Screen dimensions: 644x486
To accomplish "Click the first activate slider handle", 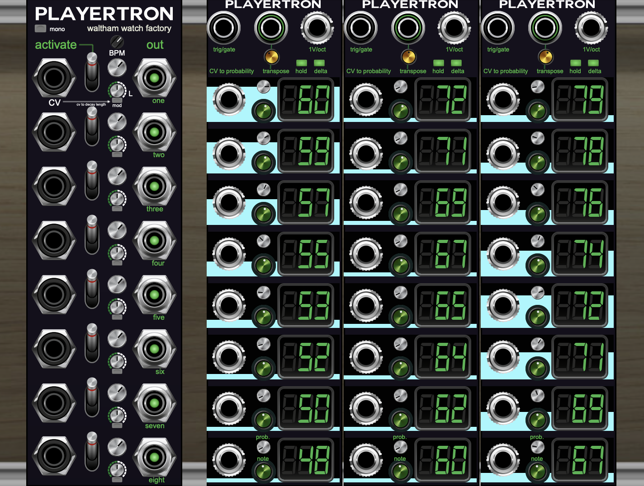I will coord(91,59).
